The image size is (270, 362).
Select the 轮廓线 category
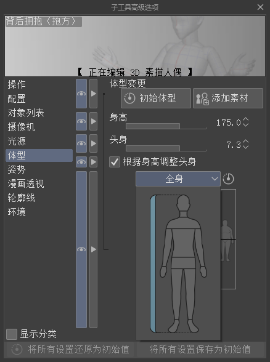click(39, 198)
